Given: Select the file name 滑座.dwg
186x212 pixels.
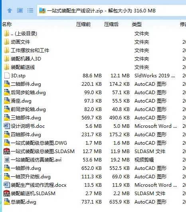Looking at the screenshot, I should point(21,101).
